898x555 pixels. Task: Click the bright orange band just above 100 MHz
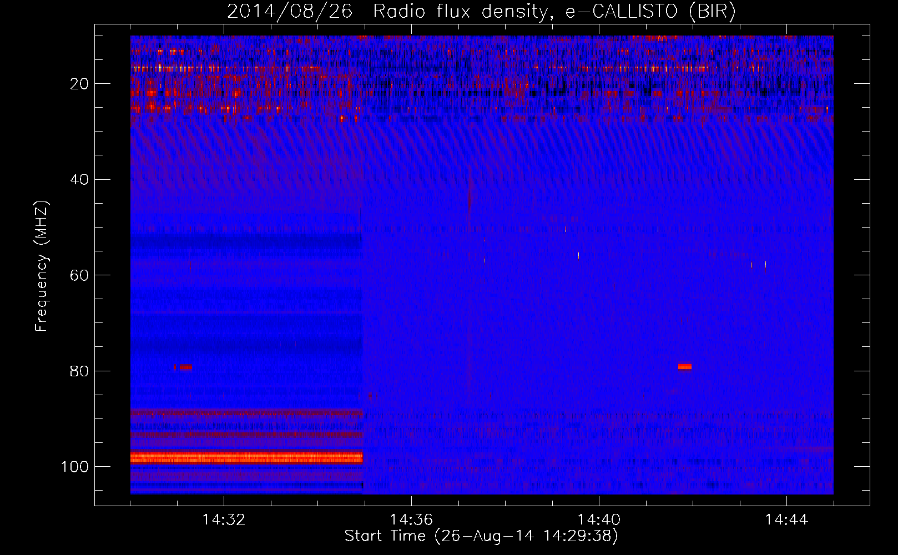tap(246, 457)
